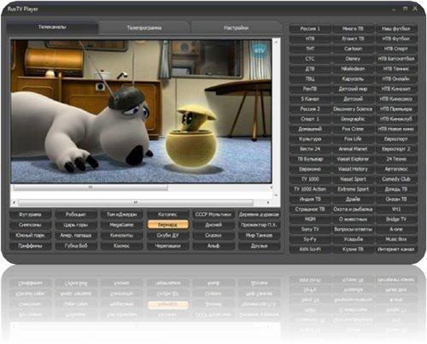Tune to Fox Life

pyautogui.click(x=353, y=139)
